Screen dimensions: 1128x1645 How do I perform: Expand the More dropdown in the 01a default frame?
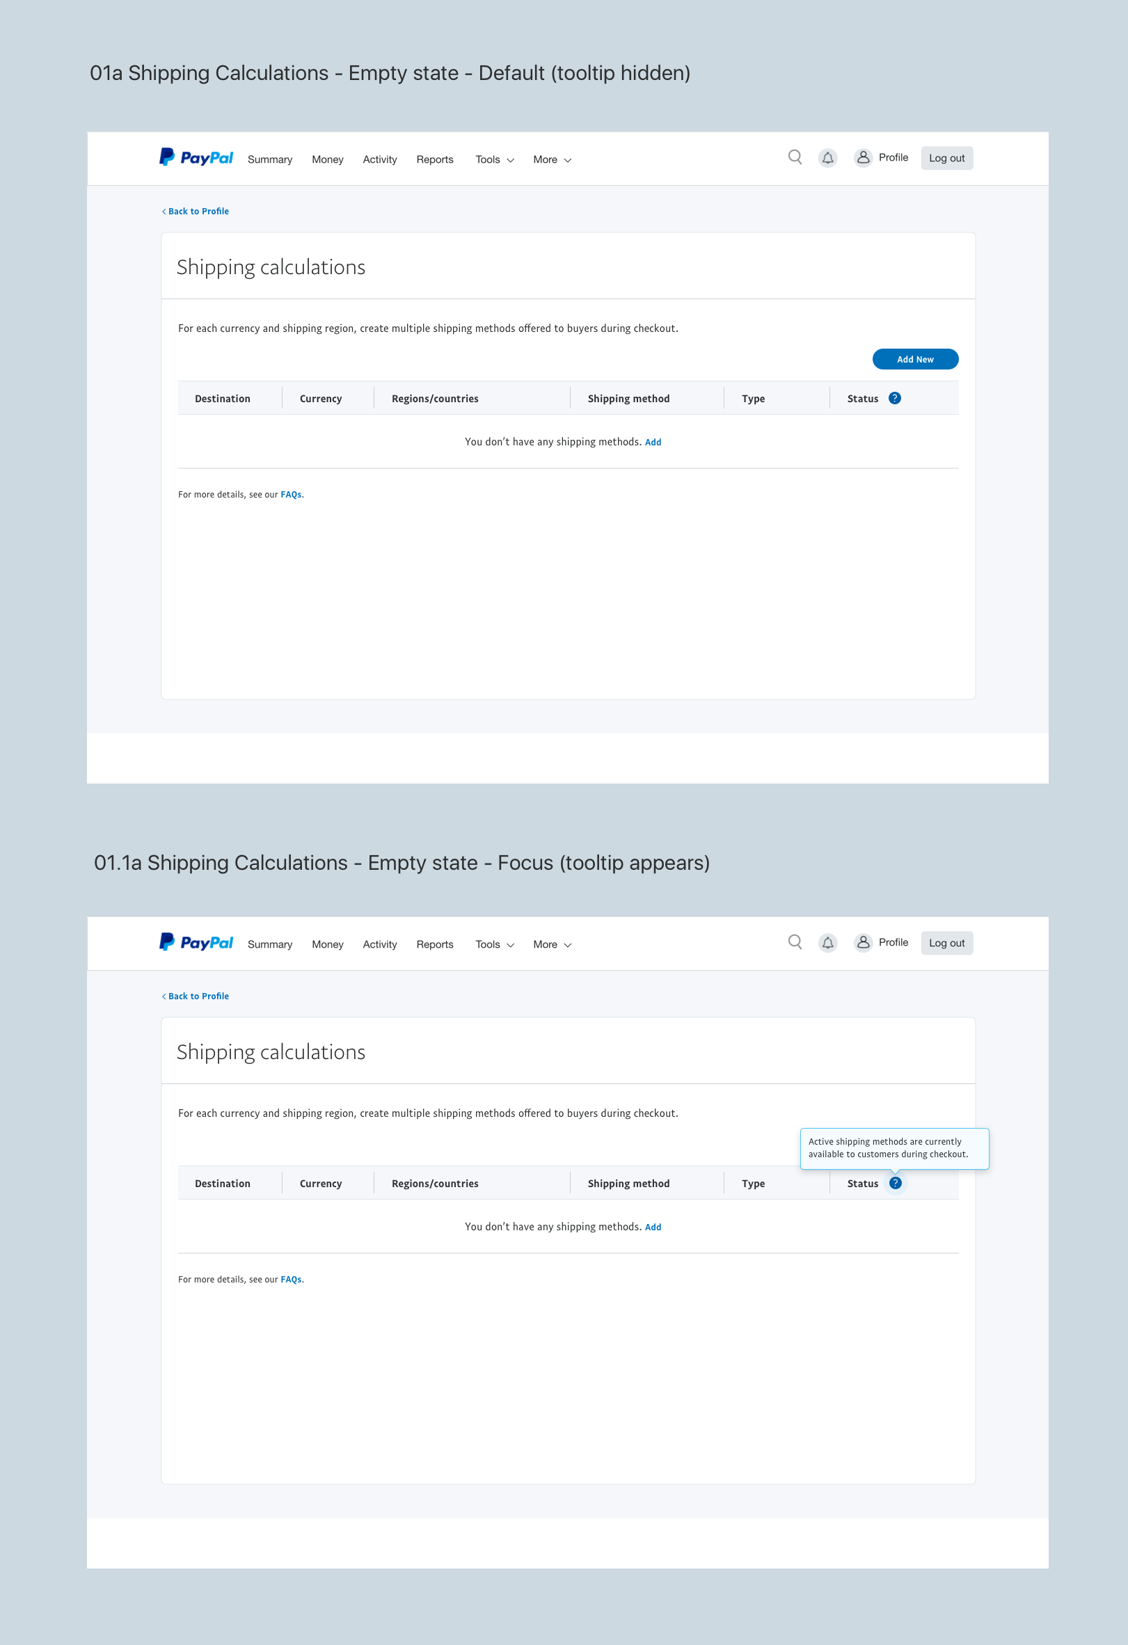click(x=551, y=160)
